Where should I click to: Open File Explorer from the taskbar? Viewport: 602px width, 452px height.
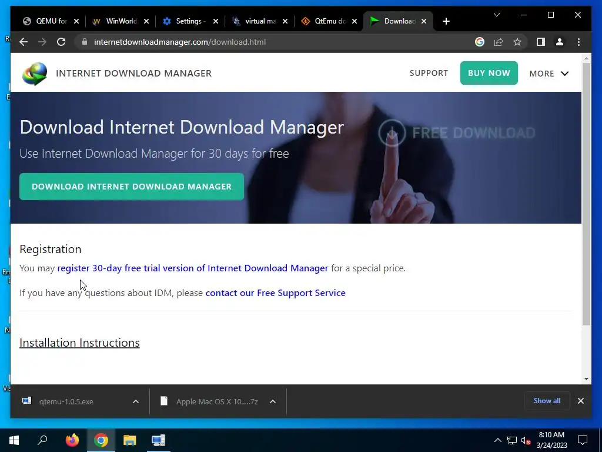[x=130, y=440]
